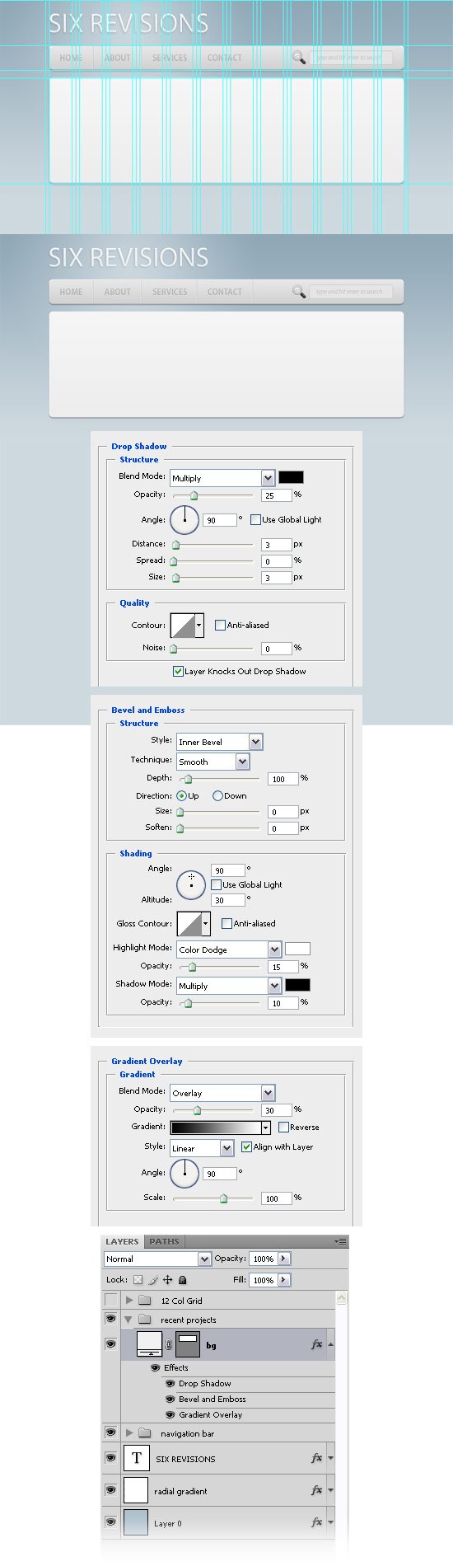Click the Drop Shadow black color swatch

291,477
